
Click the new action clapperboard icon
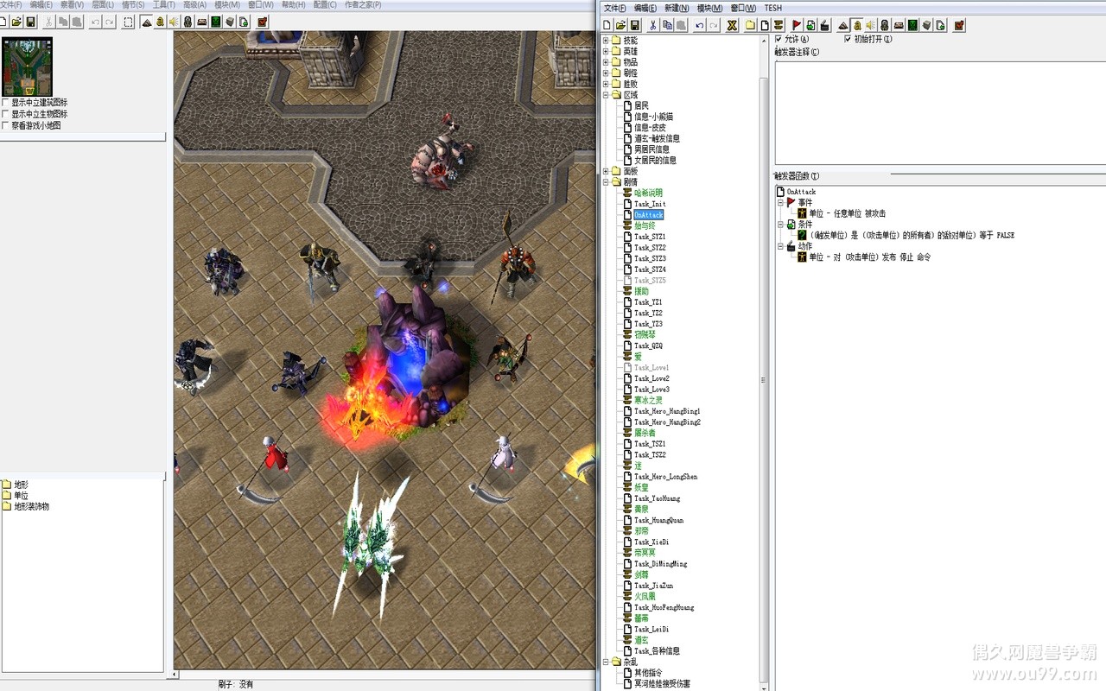pos(824,25)
